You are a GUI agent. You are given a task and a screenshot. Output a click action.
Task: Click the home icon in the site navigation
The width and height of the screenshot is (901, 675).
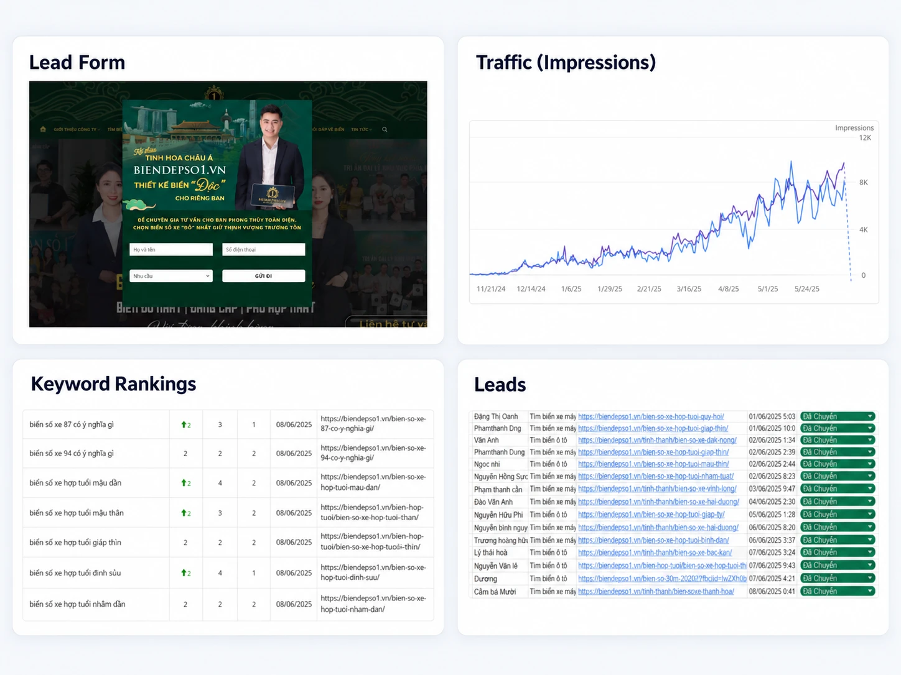click(x=43, y=129)
